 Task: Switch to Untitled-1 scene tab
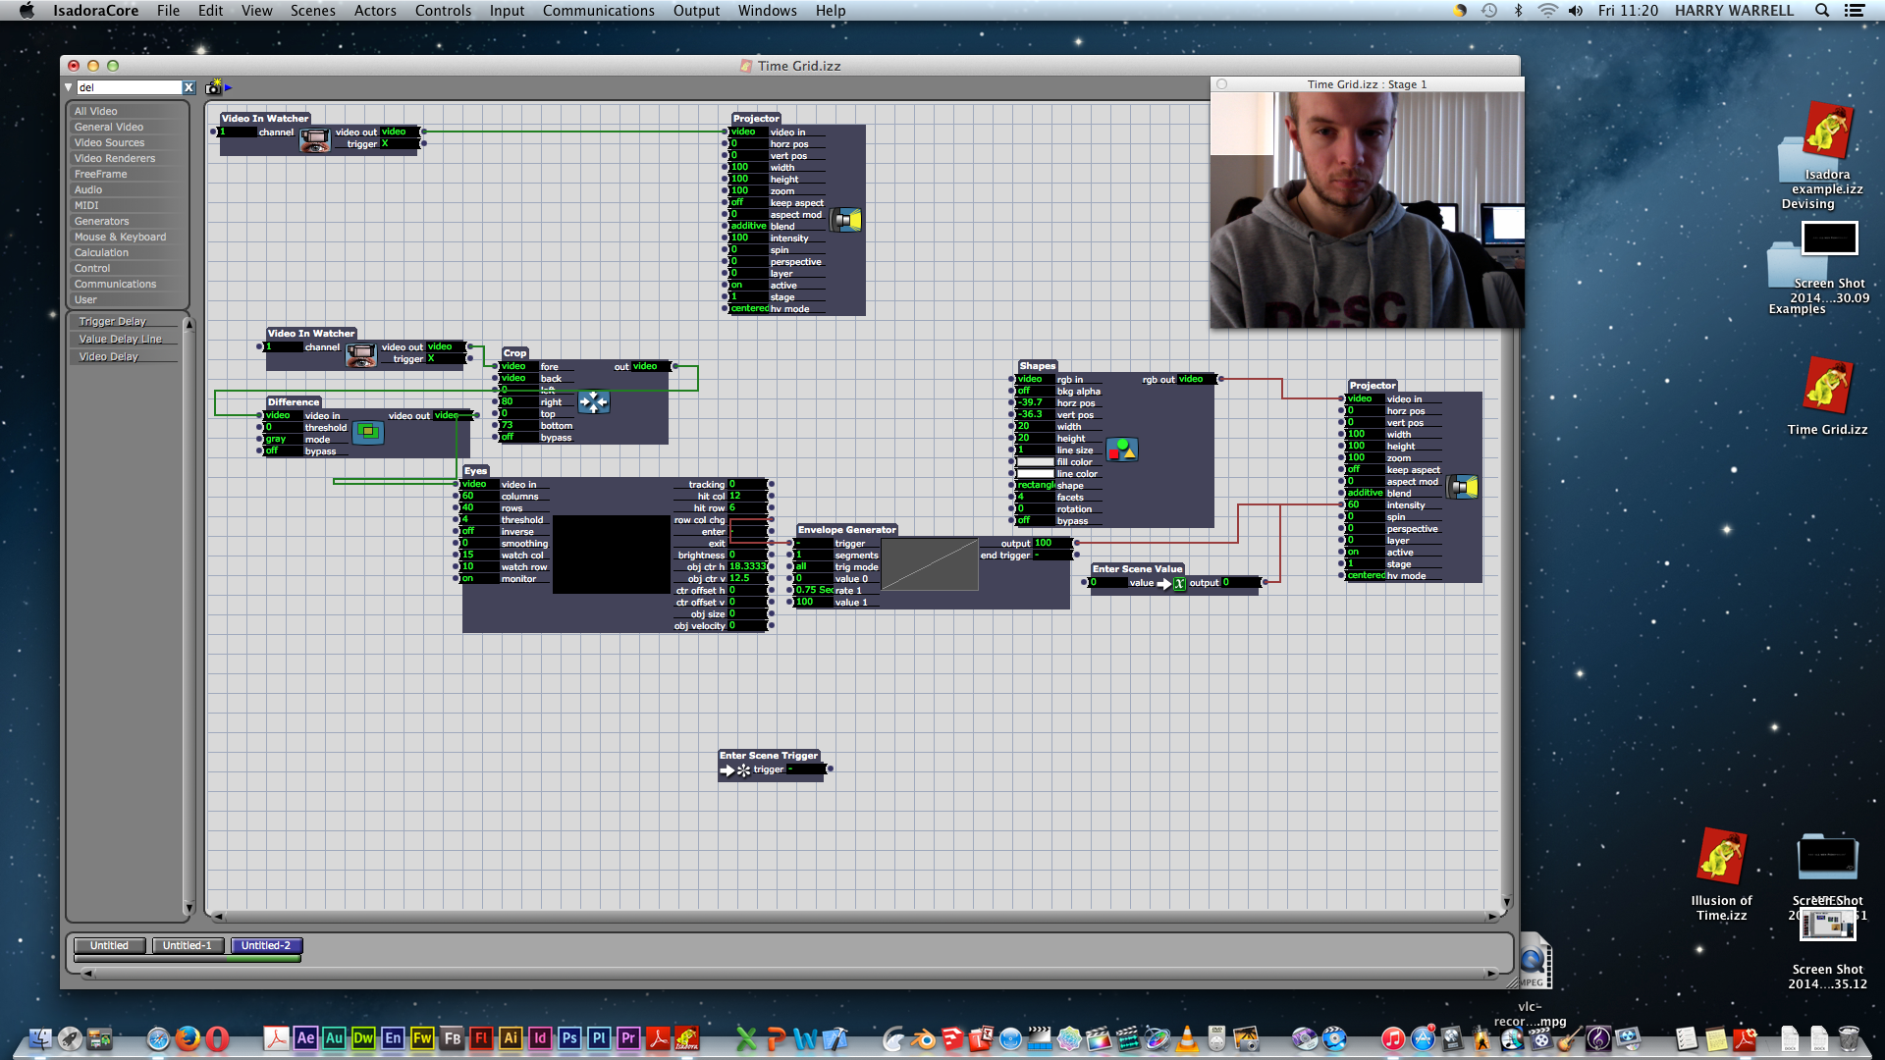(x=187, y=945)
